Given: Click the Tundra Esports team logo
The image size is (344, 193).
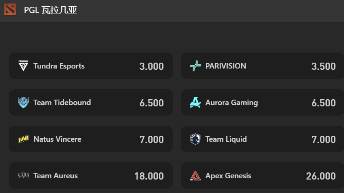Looking at the screenshot, I should tap(24, 66).
